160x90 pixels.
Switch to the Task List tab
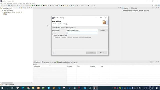coord(134,8)
